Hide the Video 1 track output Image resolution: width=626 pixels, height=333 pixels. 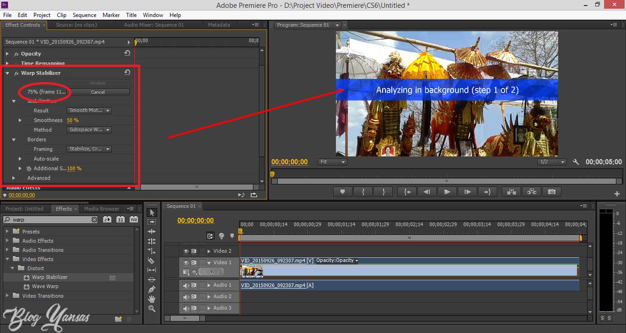click(x=186, y=262)
